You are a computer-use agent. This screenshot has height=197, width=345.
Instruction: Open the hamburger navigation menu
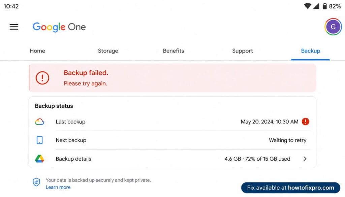point(14,27)
